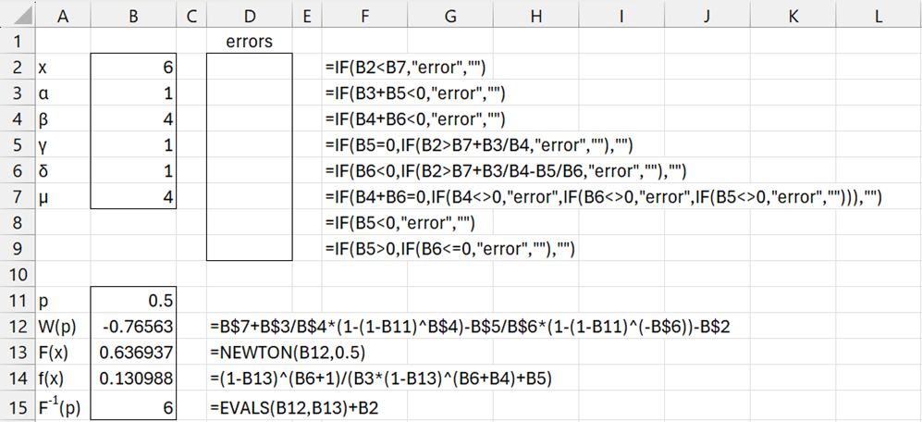Select row 7 header
922x422 pixels.
coord(16,196)
